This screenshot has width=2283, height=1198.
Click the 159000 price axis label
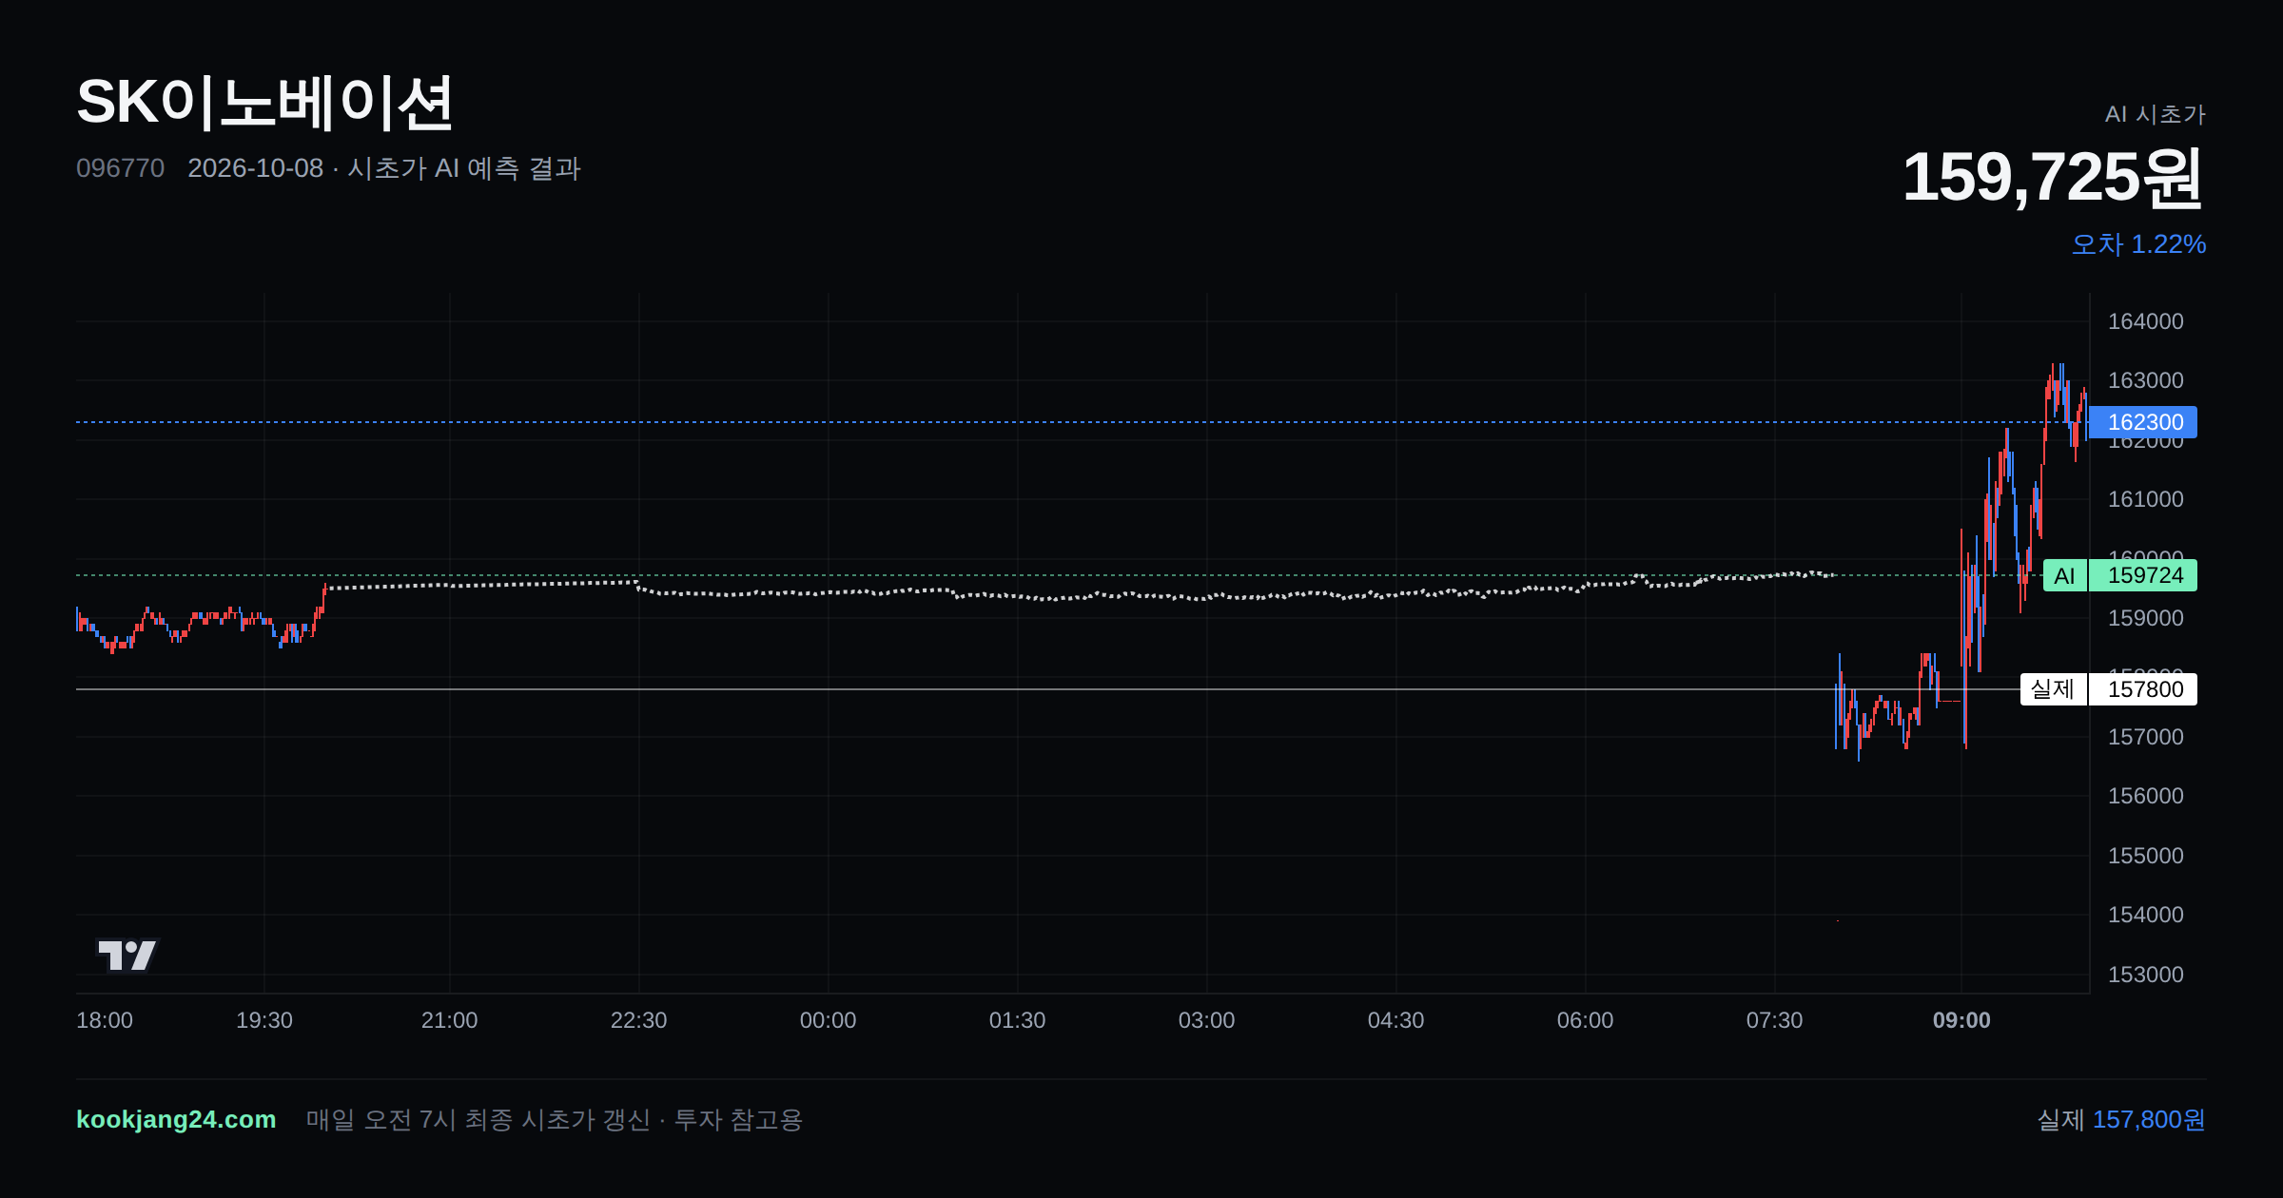pyautogui.click(x=2145, y=618)
